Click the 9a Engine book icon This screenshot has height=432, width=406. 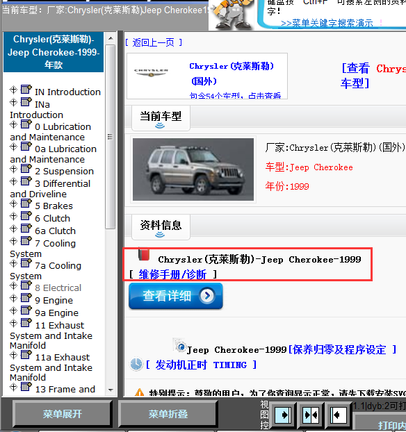point(26,310)
